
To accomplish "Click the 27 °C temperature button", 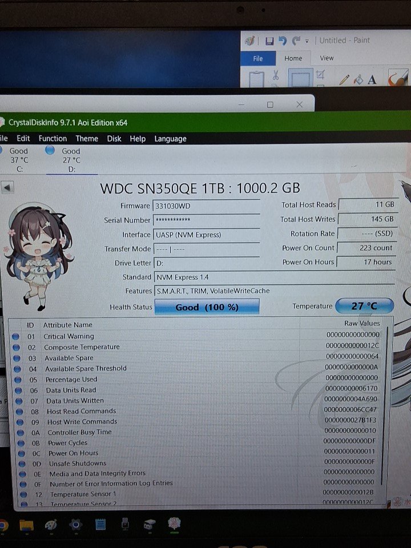I will 364,306.
